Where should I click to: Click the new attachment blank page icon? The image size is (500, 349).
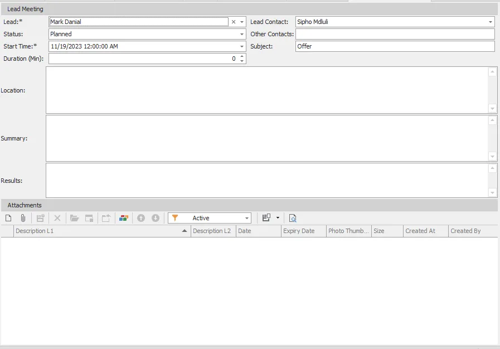click(x=8, y=218)
